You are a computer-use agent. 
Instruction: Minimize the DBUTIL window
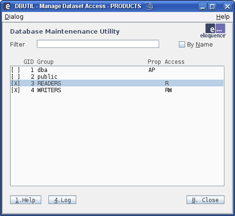coord(203,7)
